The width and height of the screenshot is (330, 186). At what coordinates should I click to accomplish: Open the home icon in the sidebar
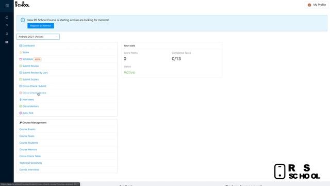(x=7, y=17)
